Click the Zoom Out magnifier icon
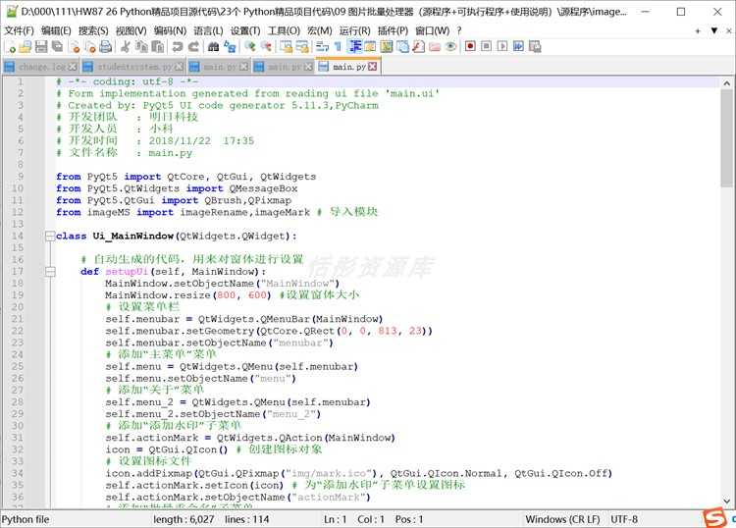Viewport: 736px width, 528px height. tap(266, 46)
